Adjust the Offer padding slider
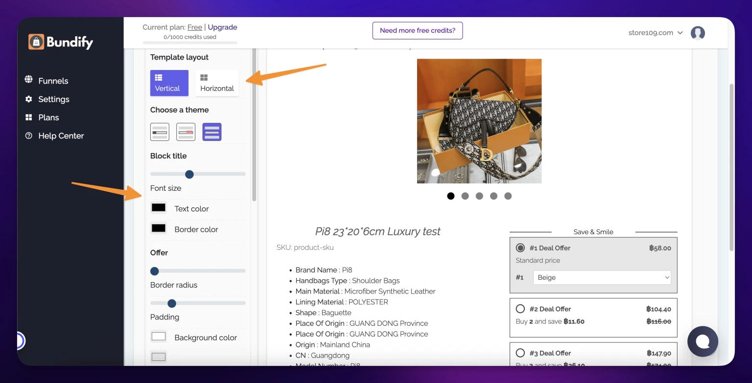The width and height of the screenshot is (752, 383). tap(171, 303)
